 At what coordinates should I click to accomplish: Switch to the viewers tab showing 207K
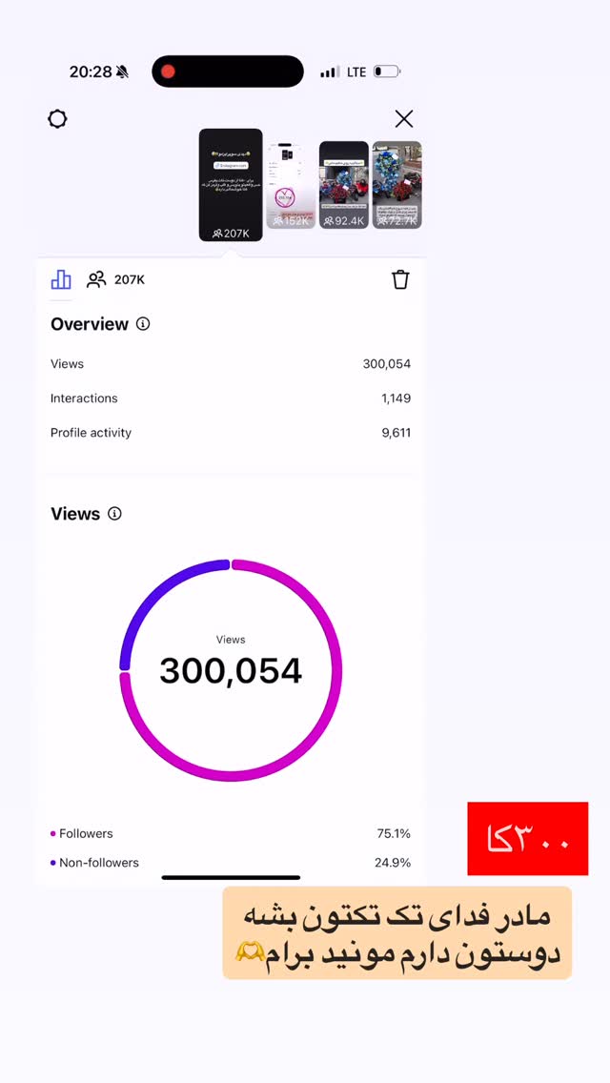pyautogui.click(x=115, y=279)
